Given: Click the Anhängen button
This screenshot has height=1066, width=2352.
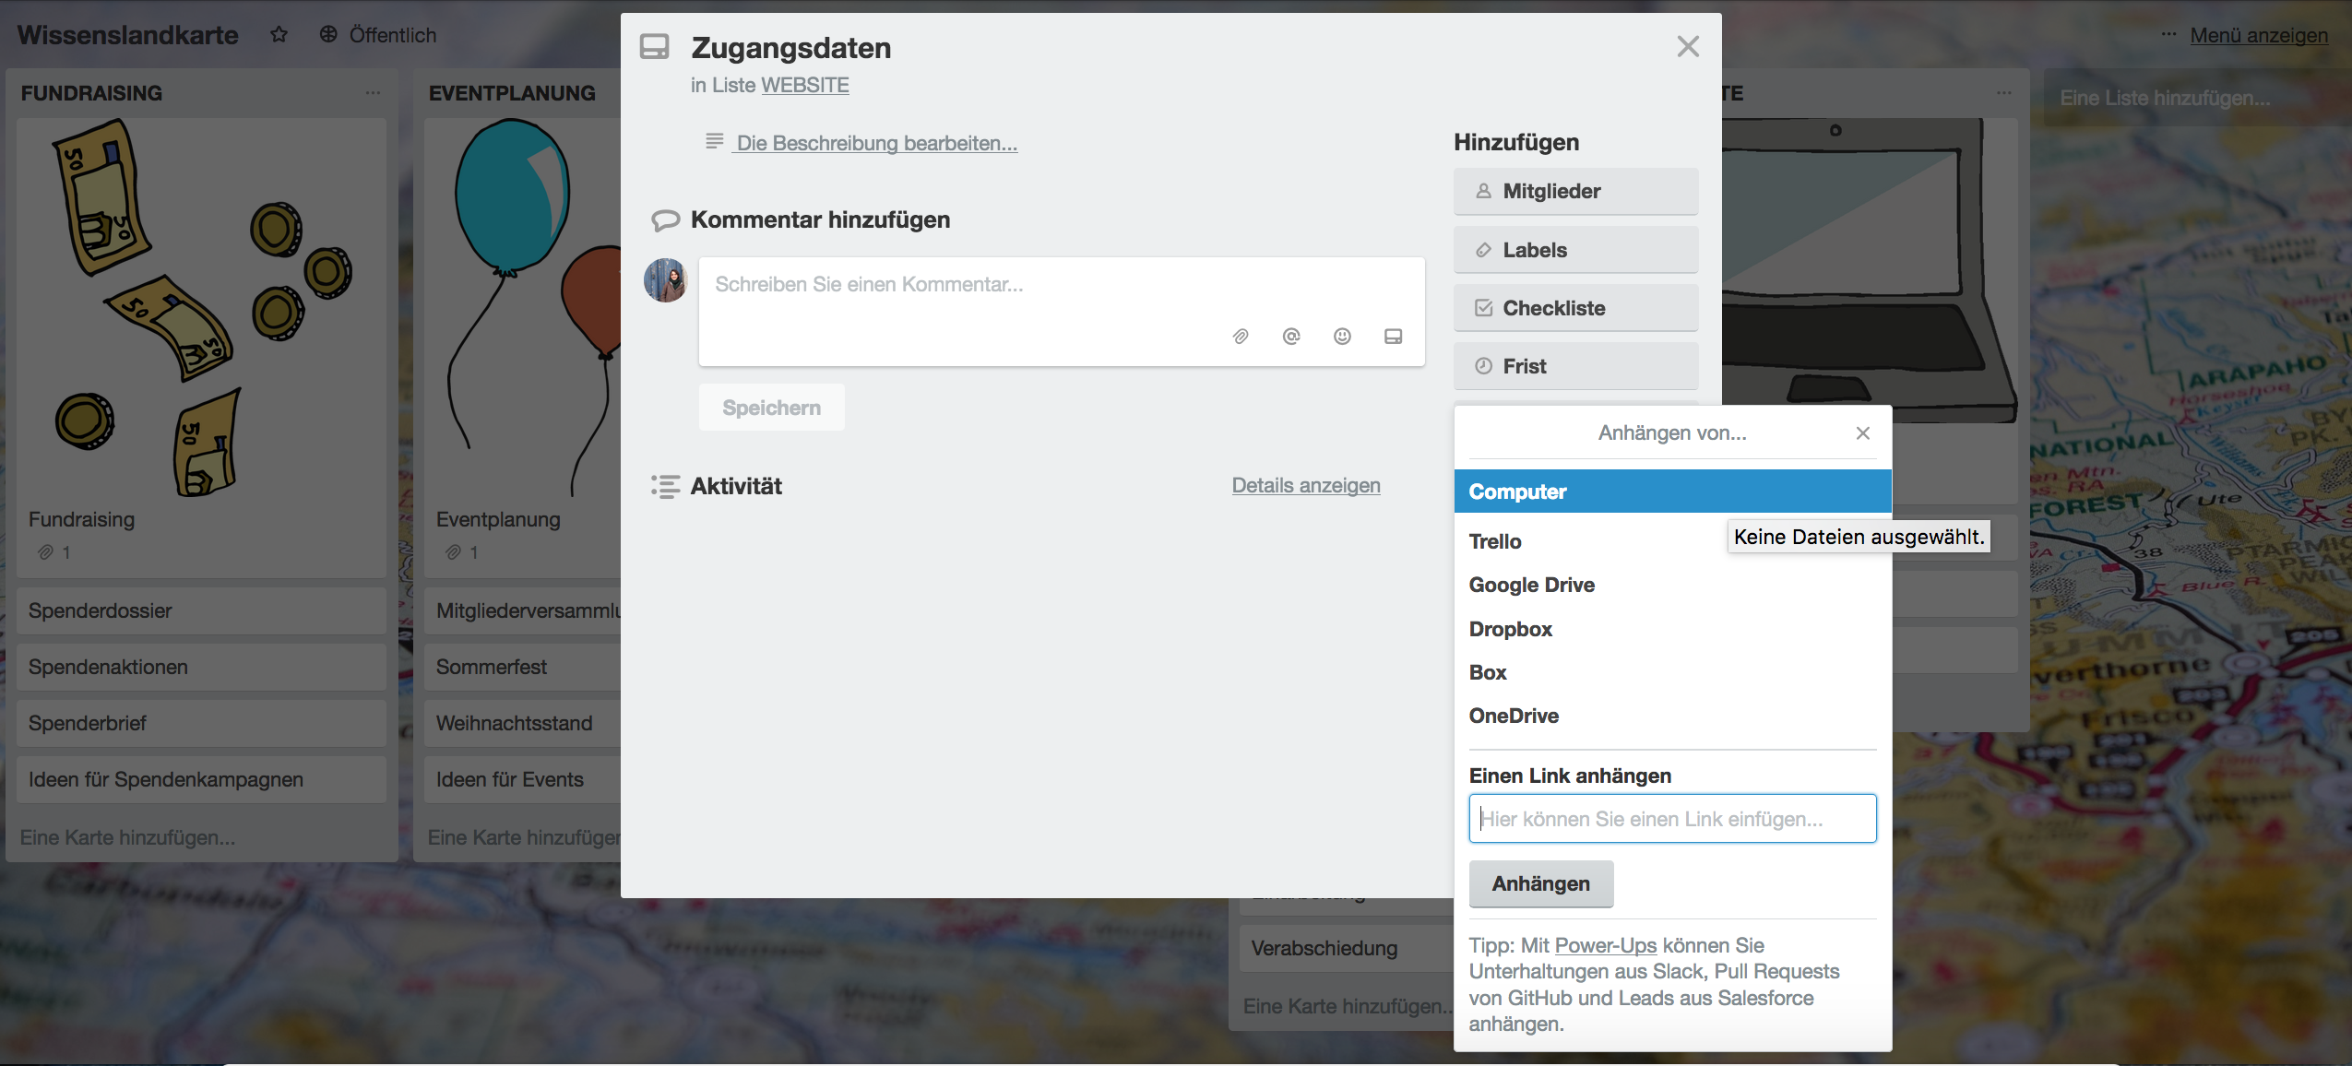Looking at the screenshot, I should click(1540, 883).
